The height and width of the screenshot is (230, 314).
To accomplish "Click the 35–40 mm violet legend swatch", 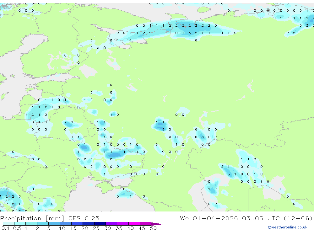I will pos(123,224).
